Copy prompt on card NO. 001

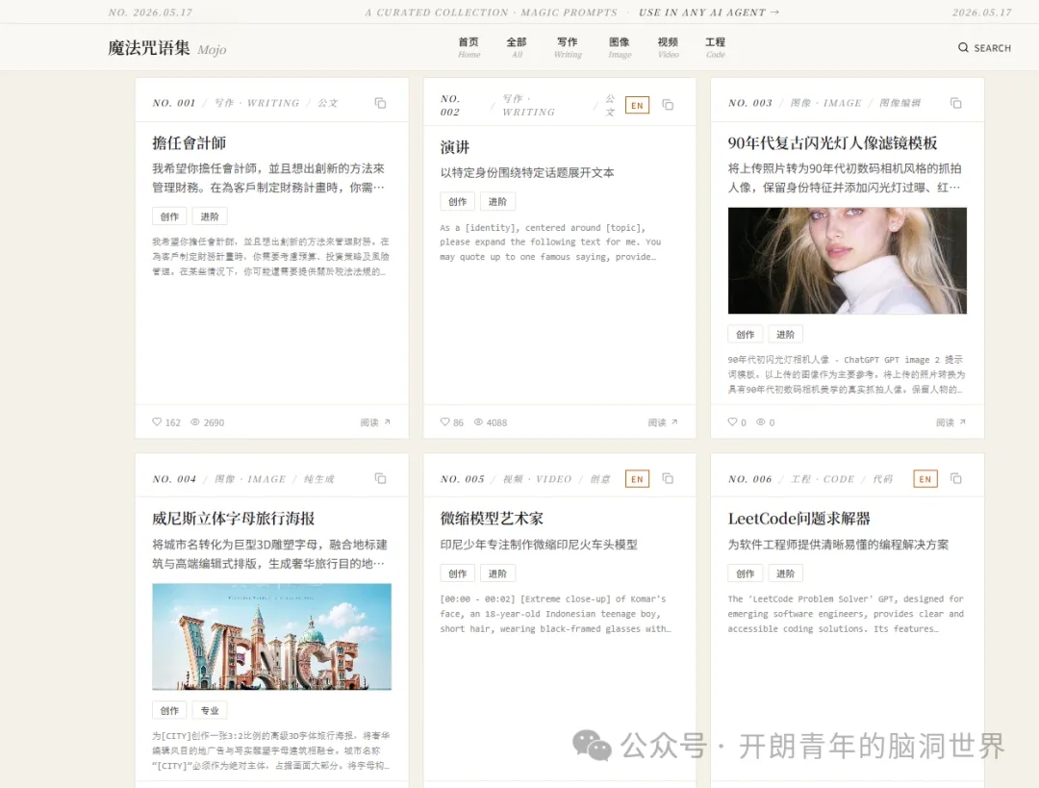click(380, 103)
